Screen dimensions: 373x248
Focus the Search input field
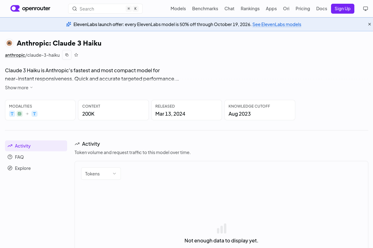point(105,9)
